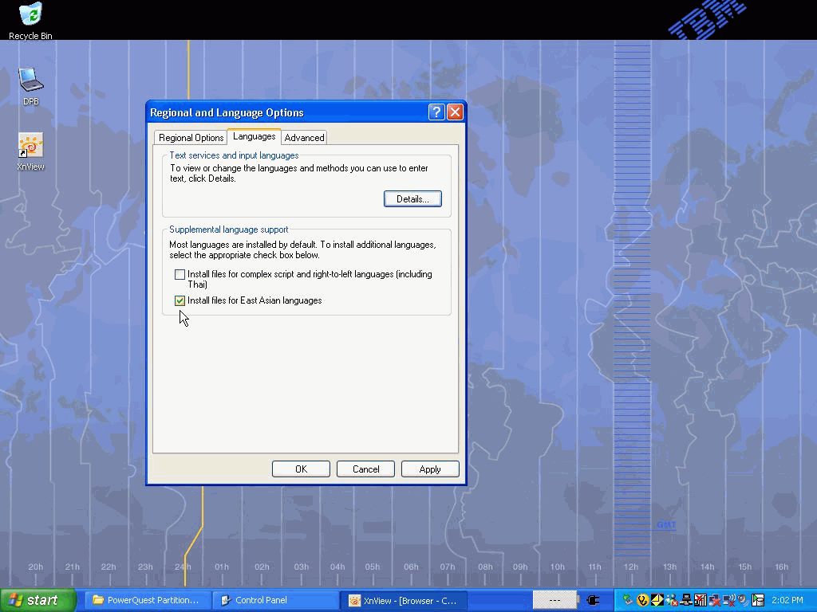Click the power plug icon in taskbar
The height and width of the screenshot is (612, 817).
tap(593, 600)
